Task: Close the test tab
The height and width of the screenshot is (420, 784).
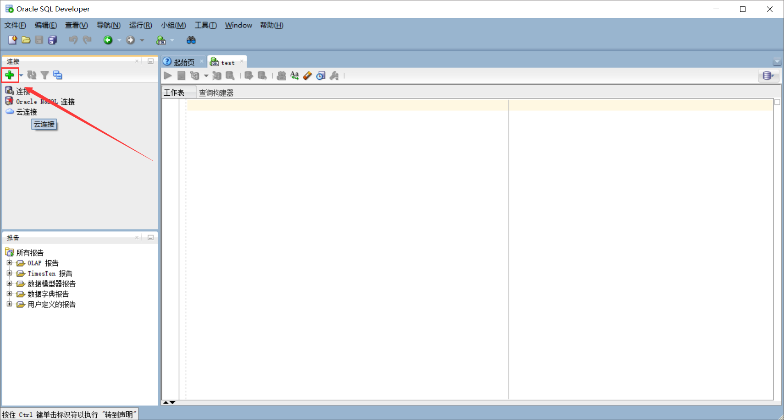Action: coord(242,61)
